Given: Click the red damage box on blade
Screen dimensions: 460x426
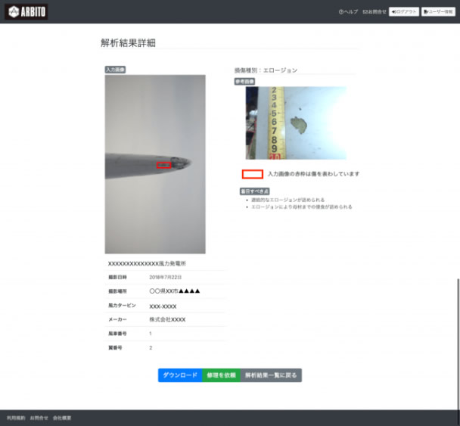Looking at the screenshot, I should click(x=163, y=165).
